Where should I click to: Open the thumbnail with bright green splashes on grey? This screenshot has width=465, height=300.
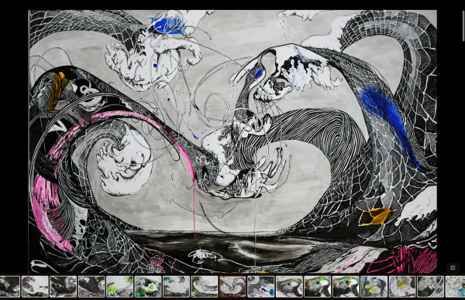[119, 287]
